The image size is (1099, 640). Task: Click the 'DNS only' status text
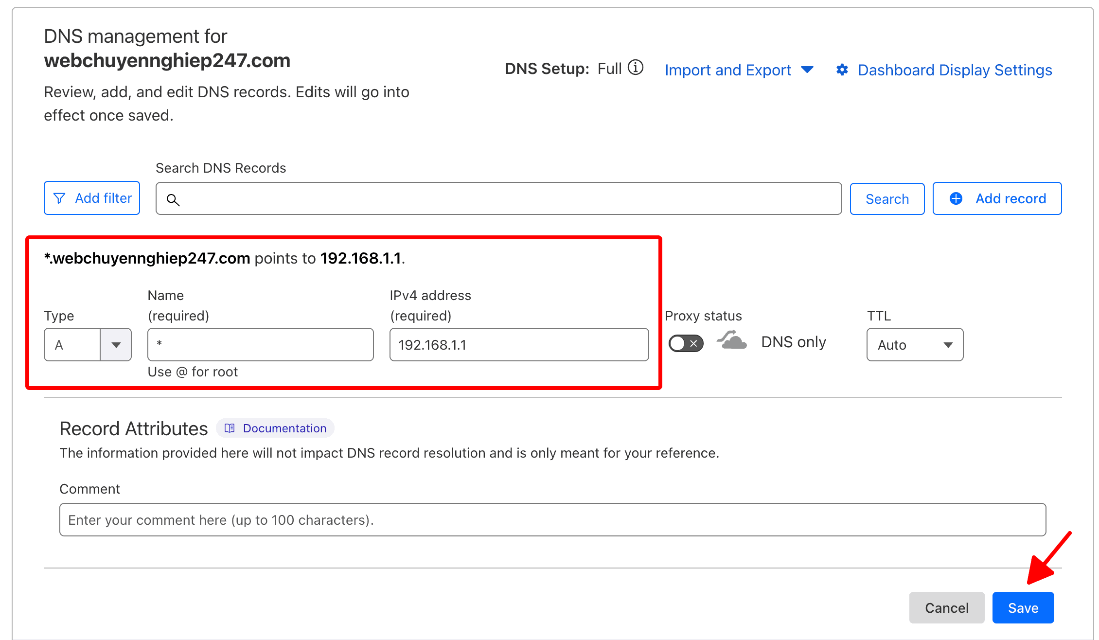pyautogui.click(x=794, y=342)
